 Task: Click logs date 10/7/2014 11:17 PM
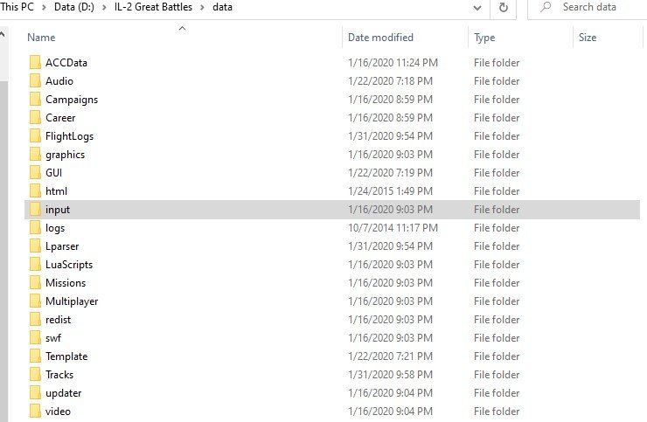393,228
